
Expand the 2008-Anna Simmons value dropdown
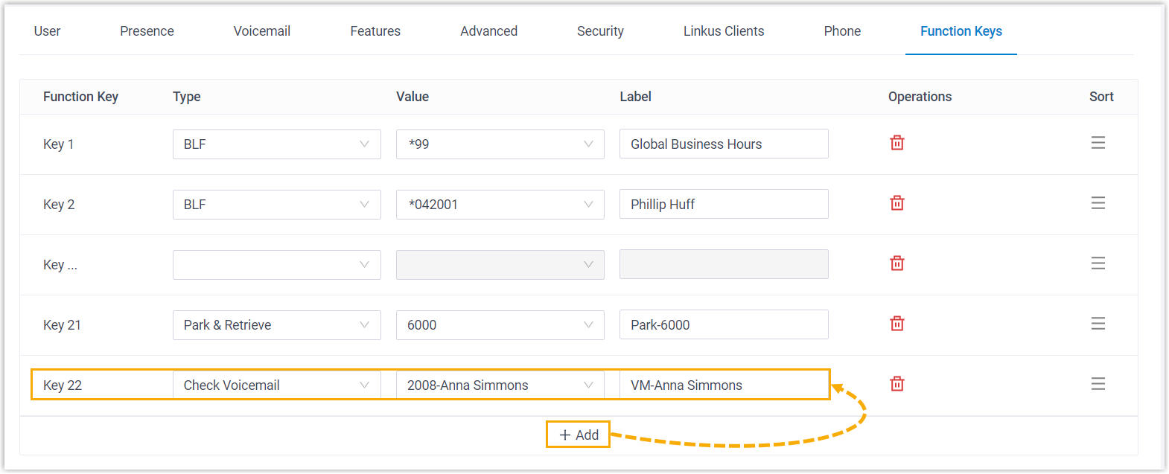tap(500, 385)
